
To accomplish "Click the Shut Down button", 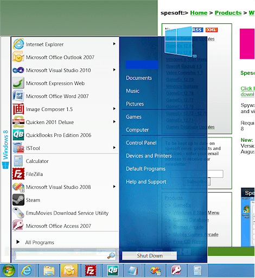I will [150, 256].
